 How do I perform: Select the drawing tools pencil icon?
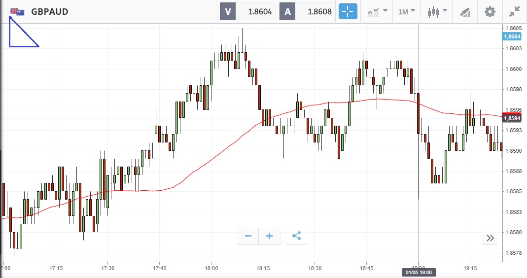464,12
